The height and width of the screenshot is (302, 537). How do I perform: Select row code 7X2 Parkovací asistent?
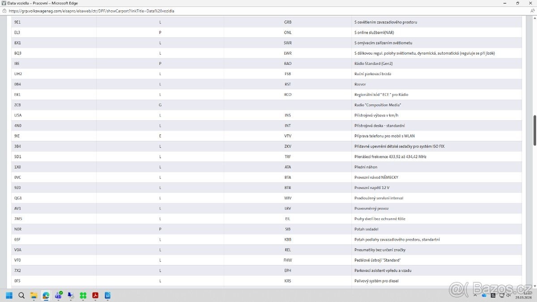click(18, 271)
